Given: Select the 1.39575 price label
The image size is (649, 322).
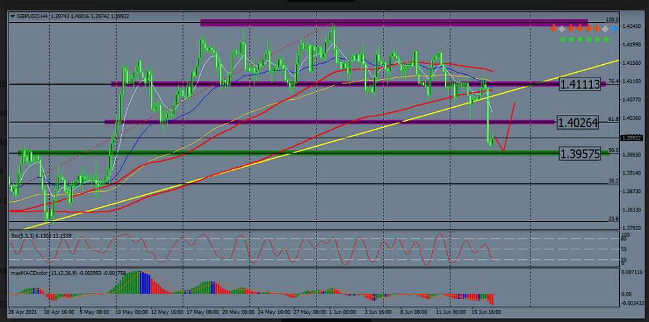Looking at the screenshot, I should pyautogui.click(x=579, y=153).
